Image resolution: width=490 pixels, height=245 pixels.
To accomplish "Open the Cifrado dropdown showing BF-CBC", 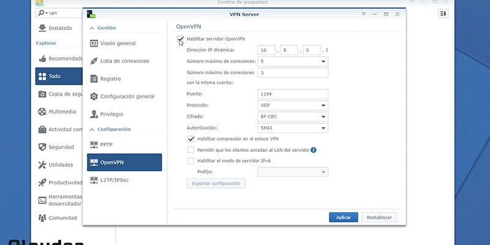I will (x=293, y=116).
